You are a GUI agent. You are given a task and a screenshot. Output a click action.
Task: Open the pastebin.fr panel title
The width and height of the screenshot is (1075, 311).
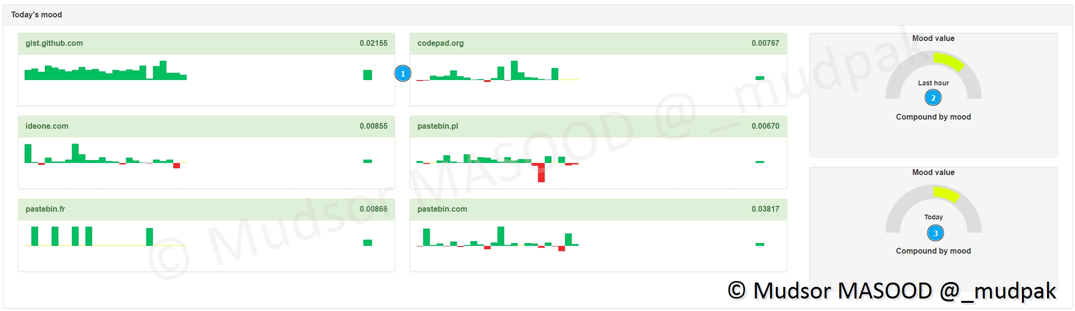[x=45, y=209]
